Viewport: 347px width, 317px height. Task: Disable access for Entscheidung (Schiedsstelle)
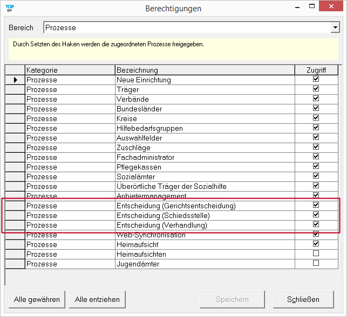tap(316, 215)
